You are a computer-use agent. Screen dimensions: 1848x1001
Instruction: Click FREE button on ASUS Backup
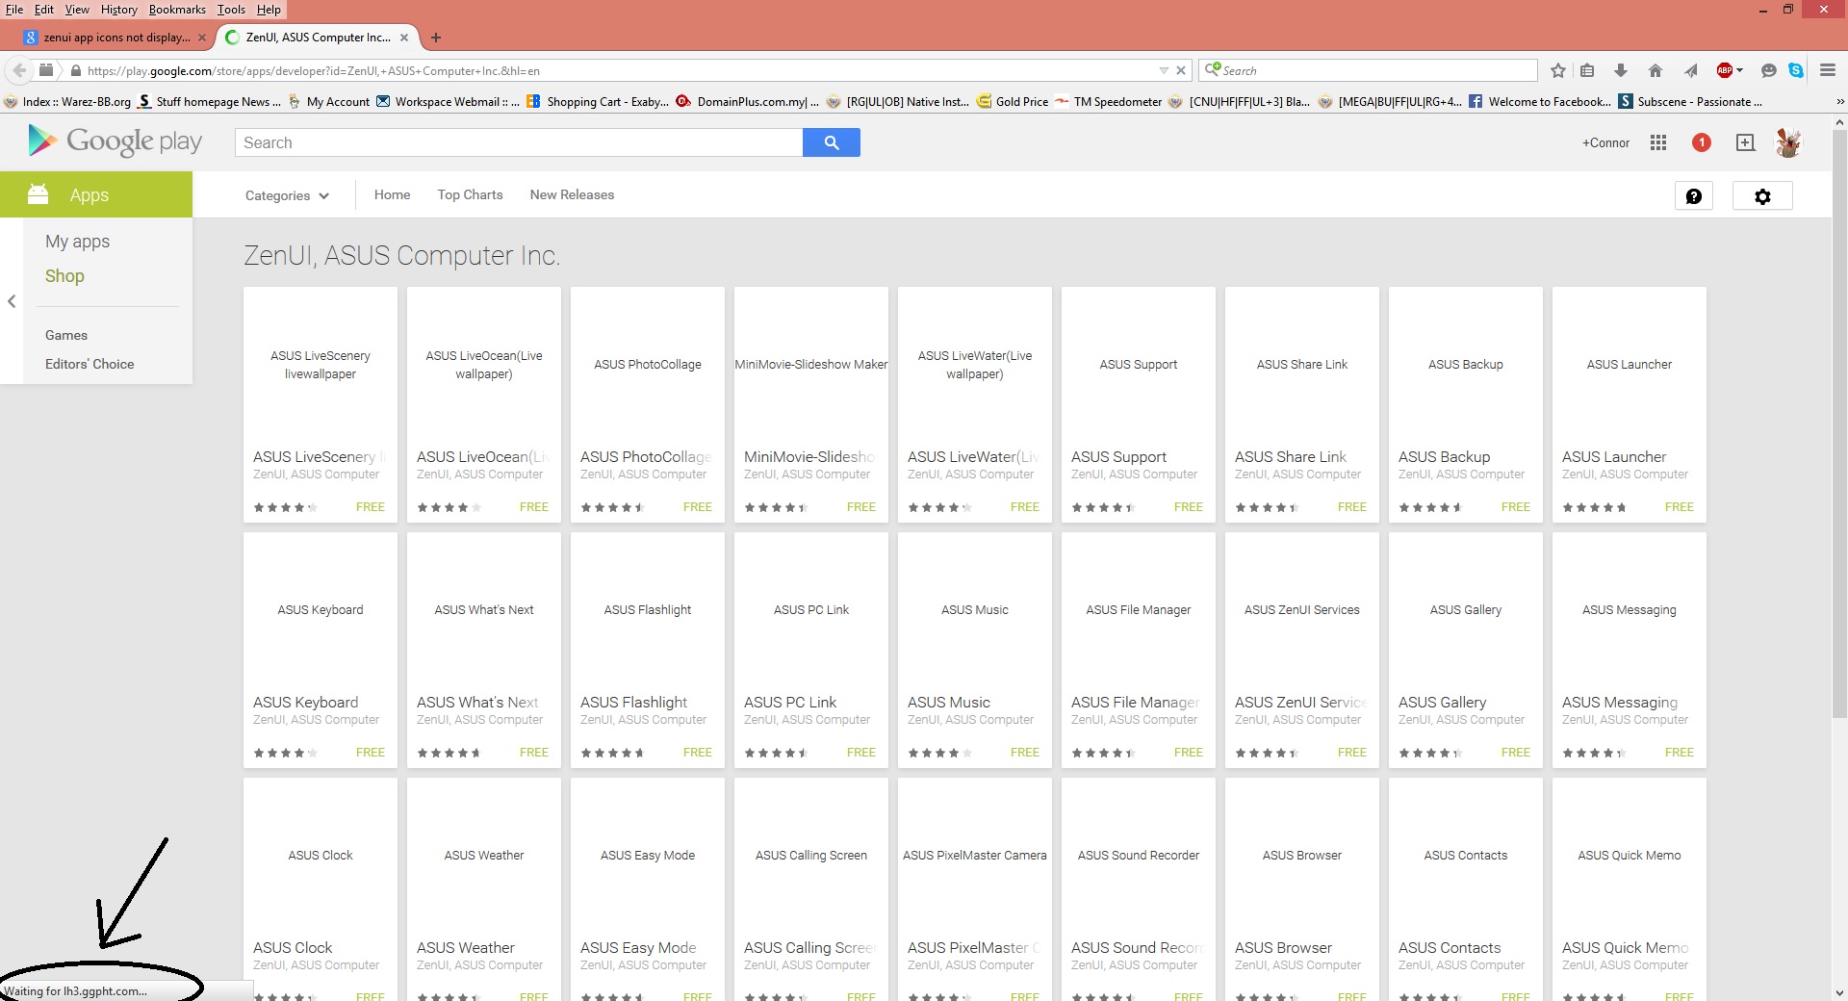[x=1515, y=507]
